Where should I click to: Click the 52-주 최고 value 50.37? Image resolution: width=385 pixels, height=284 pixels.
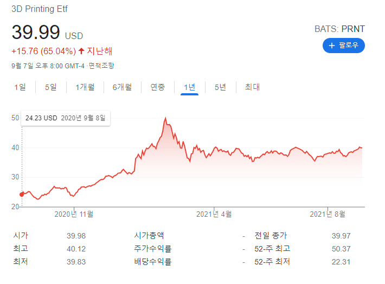[x=341, y=249]
